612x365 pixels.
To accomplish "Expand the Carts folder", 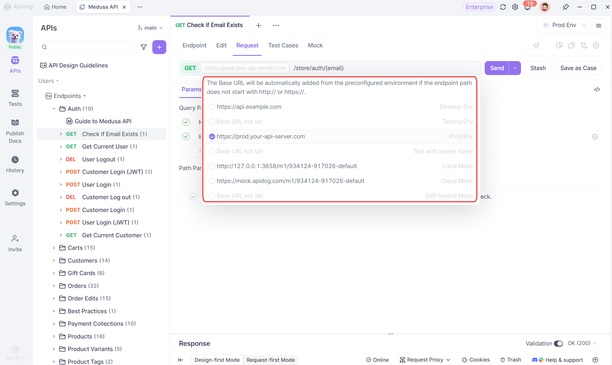I will tap(54, 248).
